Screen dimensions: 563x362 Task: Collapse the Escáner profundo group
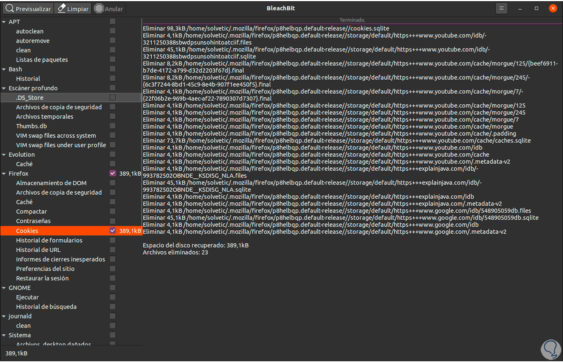pyautogui.click(x=4, y=88)
